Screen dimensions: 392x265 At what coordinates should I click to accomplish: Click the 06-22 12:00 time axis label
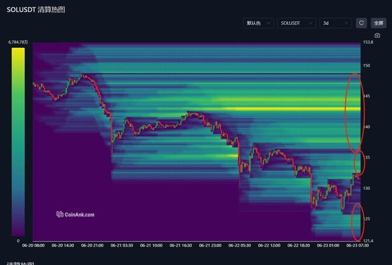point(269,245)
